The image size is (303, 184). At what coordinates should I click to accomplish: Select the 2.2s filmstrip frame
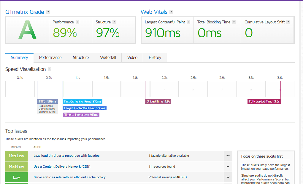(164, 89)
